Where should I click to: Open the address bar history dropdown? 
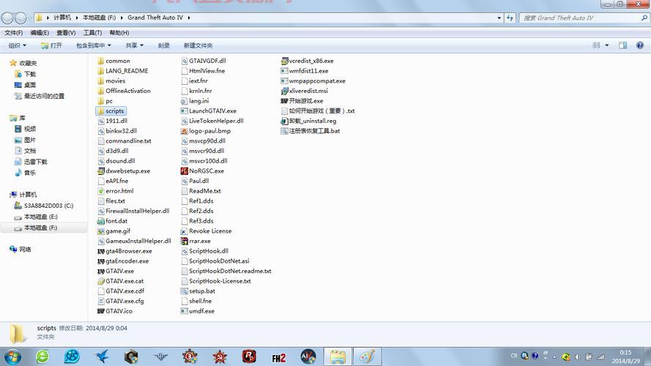click(x=499, y=18)
